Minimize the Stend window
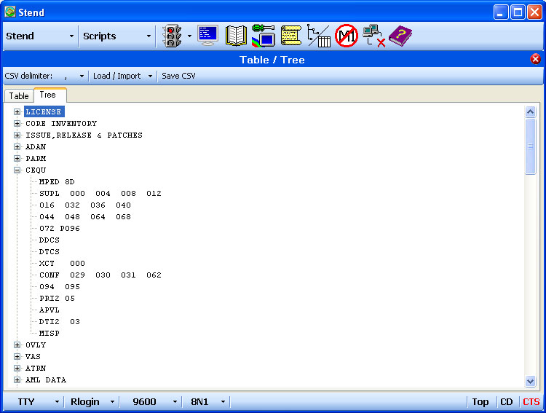Viewport: 546px width, 413px height. click(501, 12)
